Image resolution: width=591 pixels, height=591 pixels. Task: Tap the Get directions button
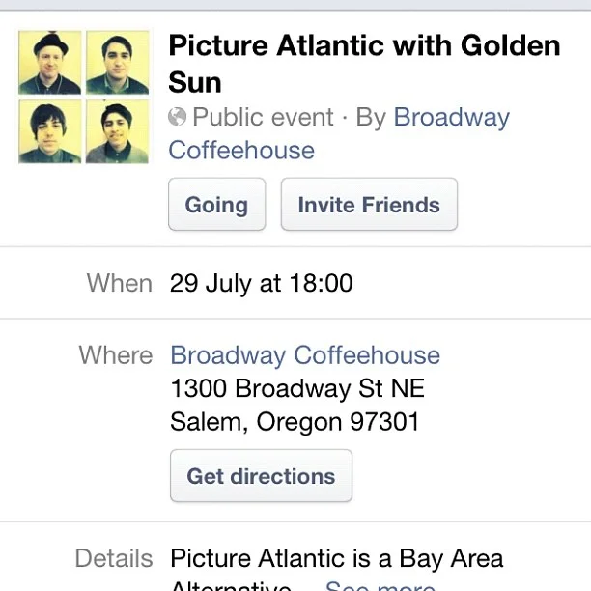261,476
